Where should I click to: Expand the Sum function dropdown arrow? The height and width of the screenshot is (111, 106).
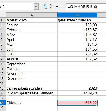pyautogui.click(x=57, y=7)
